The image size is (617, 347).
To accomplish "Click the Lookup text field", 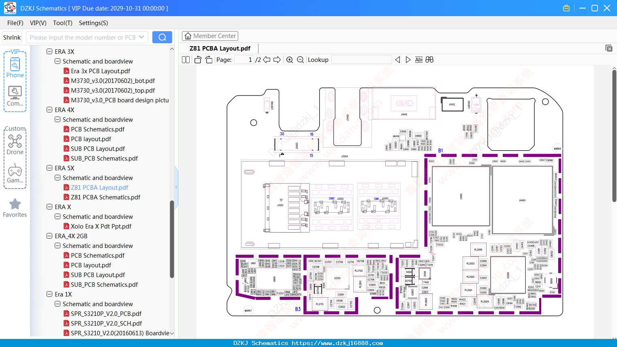I will coord(361,59).
